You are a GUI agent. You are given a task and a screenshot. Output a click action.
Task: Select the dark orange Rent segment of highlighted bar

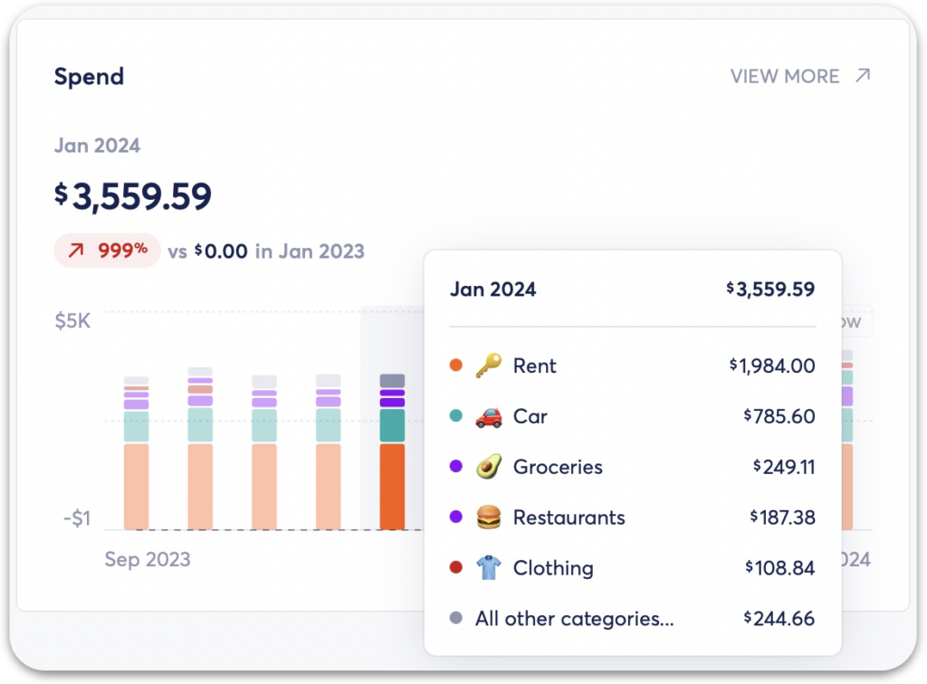tap(392, 487)
